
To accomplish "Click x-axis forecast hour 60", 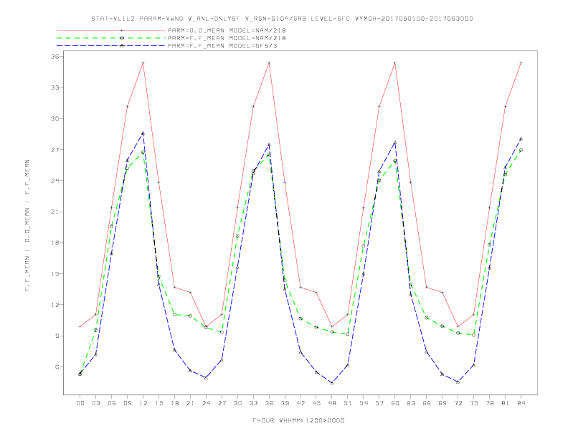I will click(395, 403).
